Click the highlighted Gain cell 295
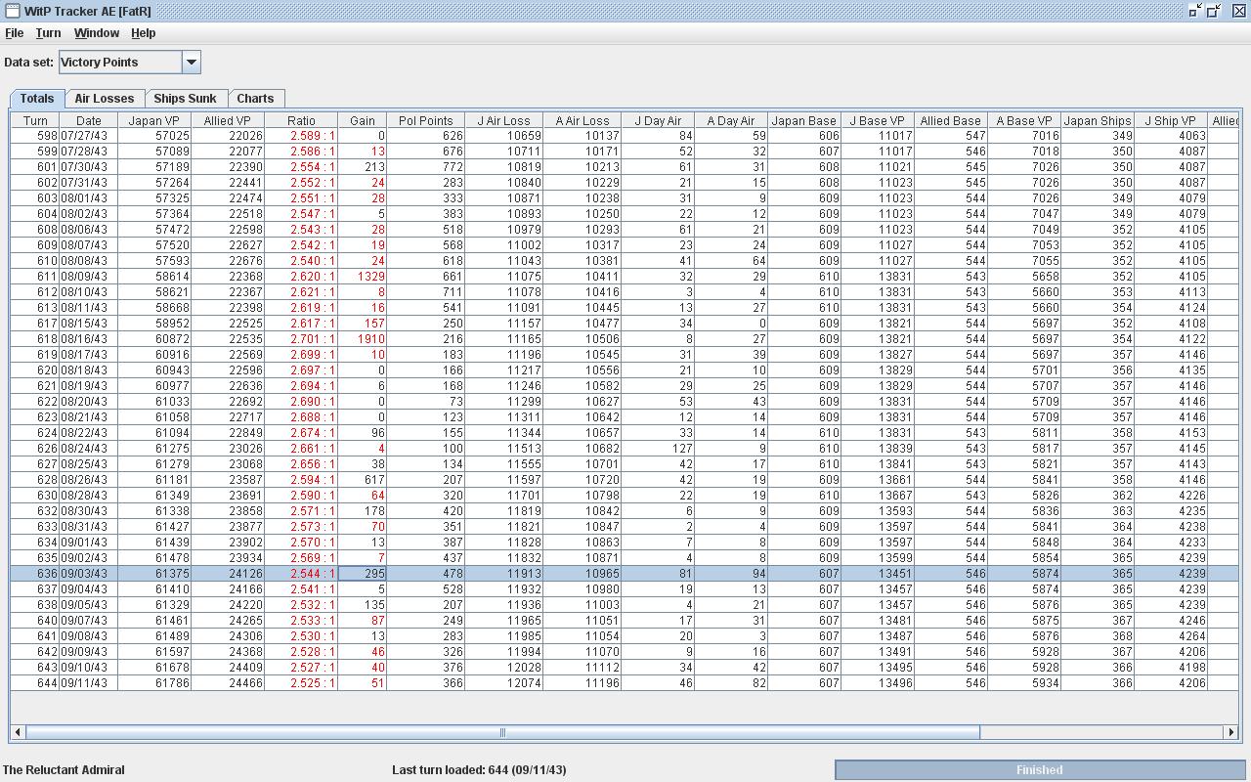The height and width of the screenshot is (782, 1251). pyautogui.click(x=362, y=574)
